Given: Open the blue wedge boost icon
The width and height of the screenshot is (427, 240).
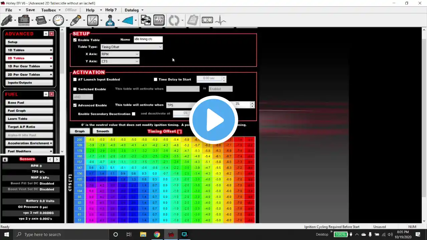Looking at the screenshot, I should tap(127, 21).
